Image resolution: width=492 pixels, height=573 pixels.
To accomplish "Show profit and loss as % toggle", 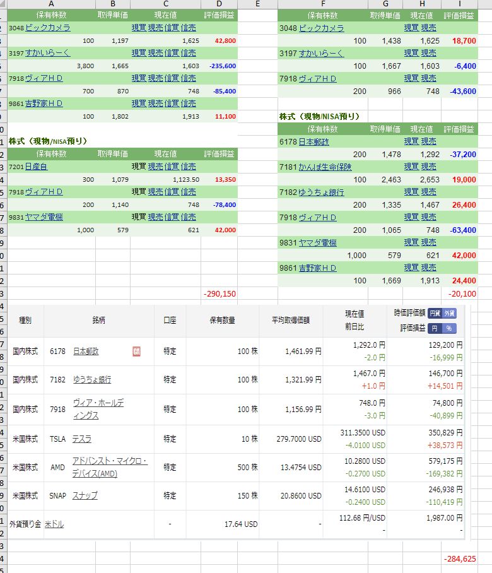I will [x=449, y=328].
